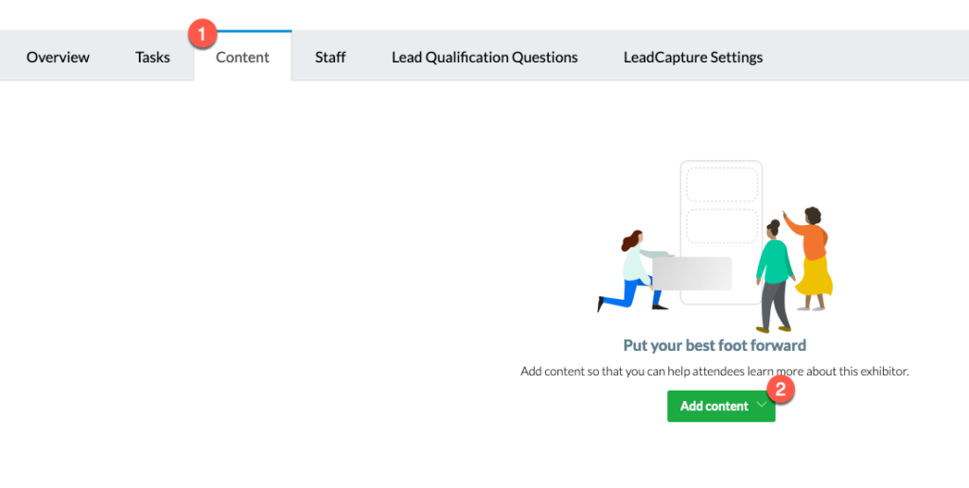Open LeadCapture Settings tab

(693, 58)
